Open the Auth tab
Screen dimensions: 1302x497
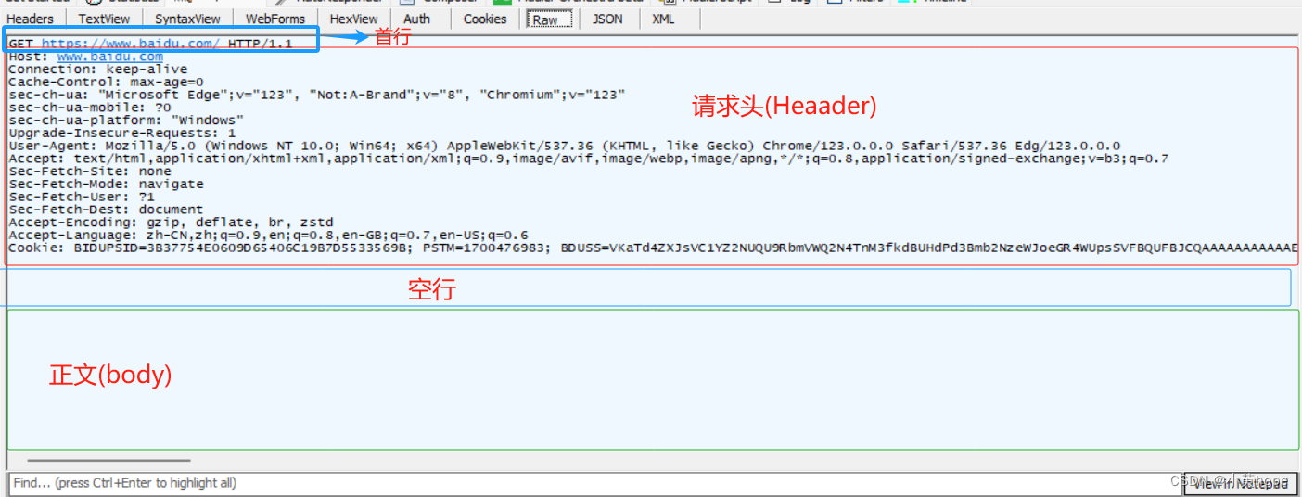[x=417, y=19]
